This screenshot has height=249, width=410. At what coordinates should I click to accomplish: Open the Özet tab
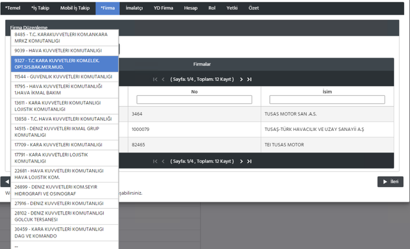pos(254,8)
